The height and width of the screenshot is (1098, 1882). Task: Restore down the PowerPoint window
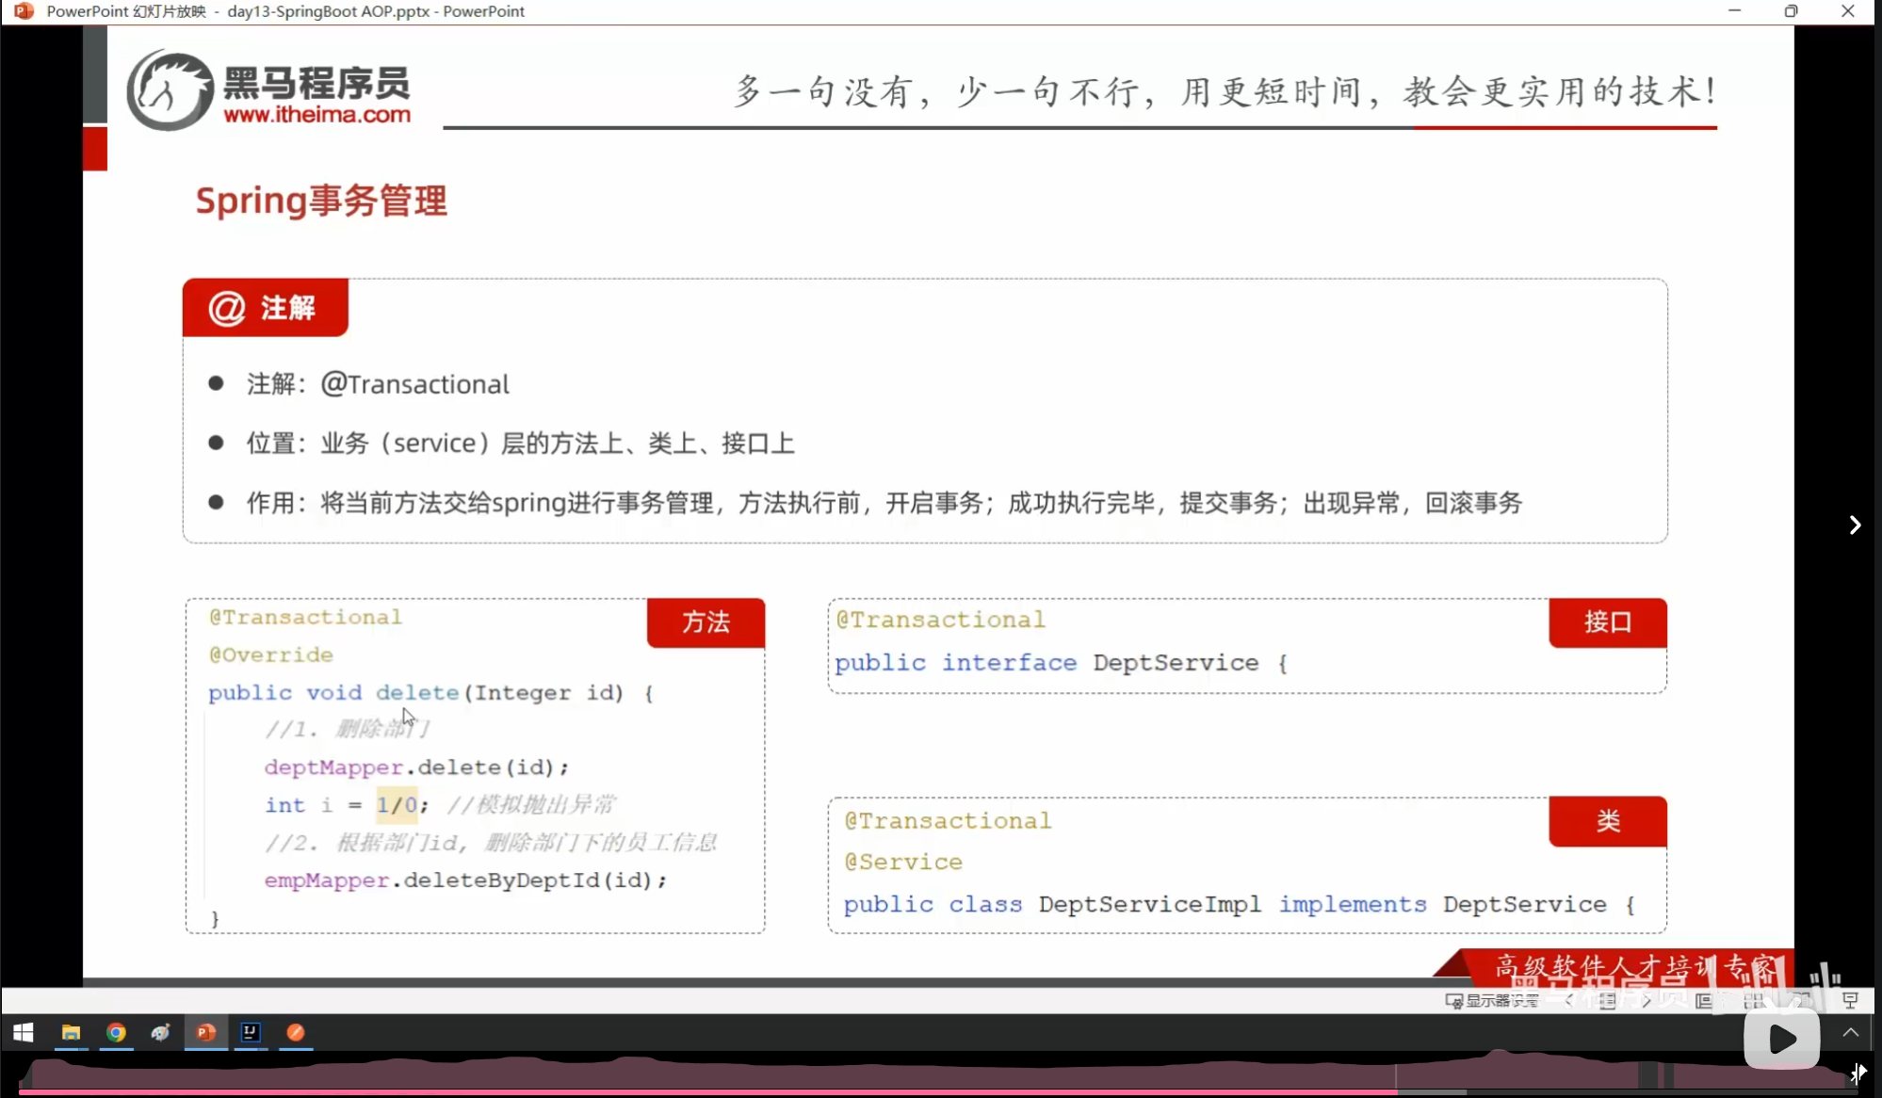[1791, 11]
